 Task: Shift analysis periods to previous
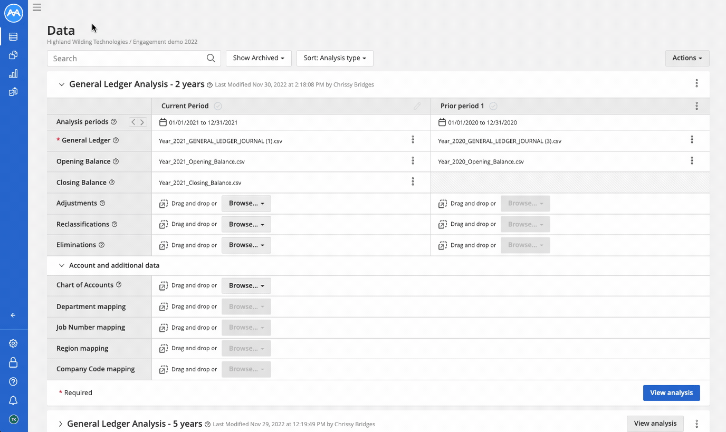tap(133, 122)
